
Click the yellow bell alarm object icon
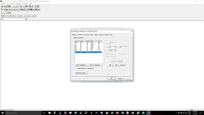click(x=26, y=9)
